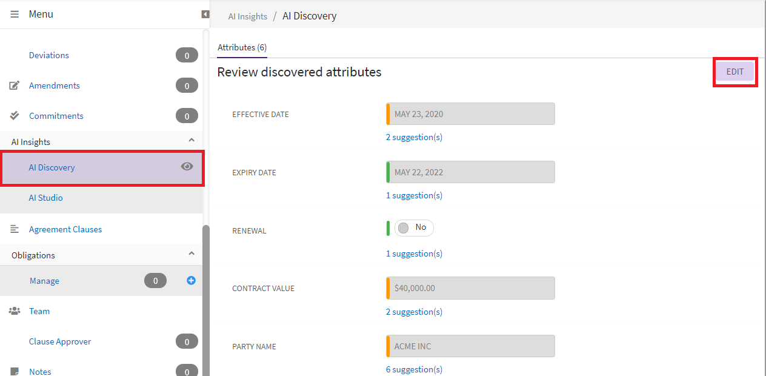The width and height of the screenshot is (766, 376).
Task: Toggle the AI Discovery eye icon
Action: 187,167
